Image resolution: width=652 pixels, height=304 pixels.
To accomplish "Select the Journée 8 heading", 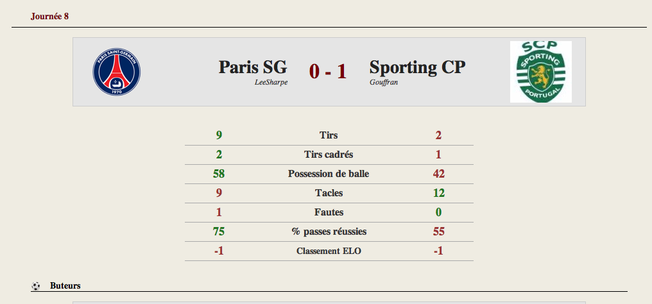I will [49, 17].
